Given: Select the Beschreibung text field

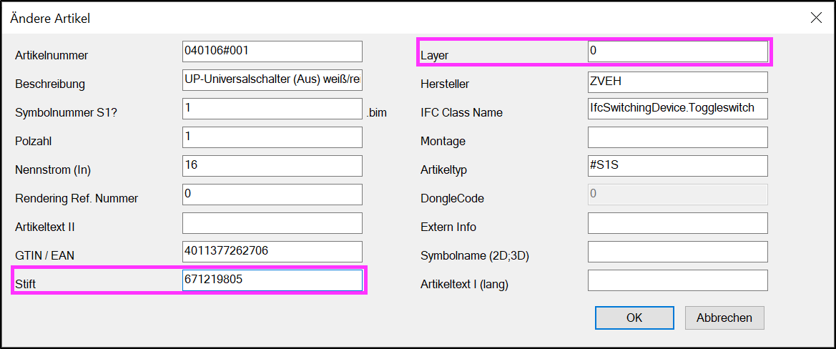Looking at the screenshot, I should [x=272, y=80].
